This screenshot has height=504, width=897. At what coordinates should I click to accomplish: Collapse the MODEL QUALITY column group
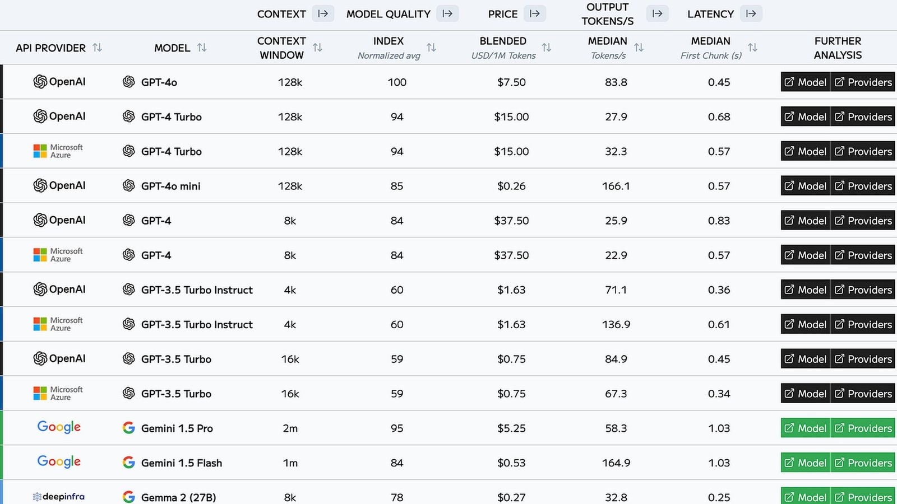(x=447, y=13)
